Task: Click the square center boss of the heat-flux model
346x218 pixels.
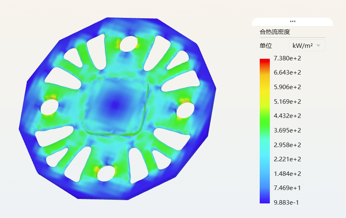Action: tap(115, 106)
